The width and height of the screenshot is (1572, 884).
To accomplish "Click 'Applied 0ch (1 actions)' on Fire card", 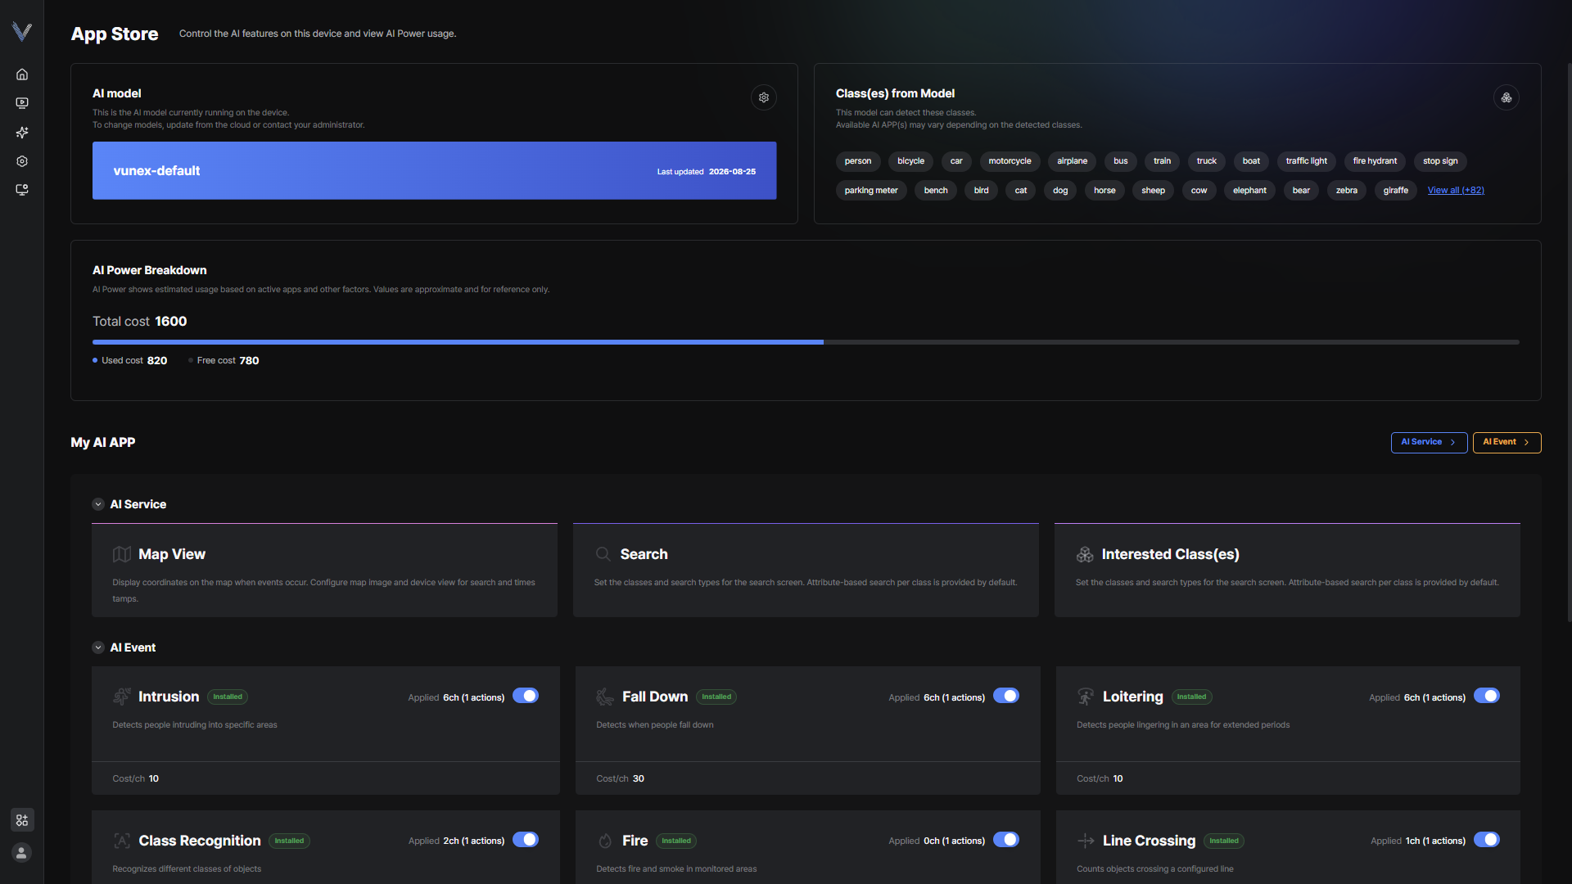I will tap(937, 841).
